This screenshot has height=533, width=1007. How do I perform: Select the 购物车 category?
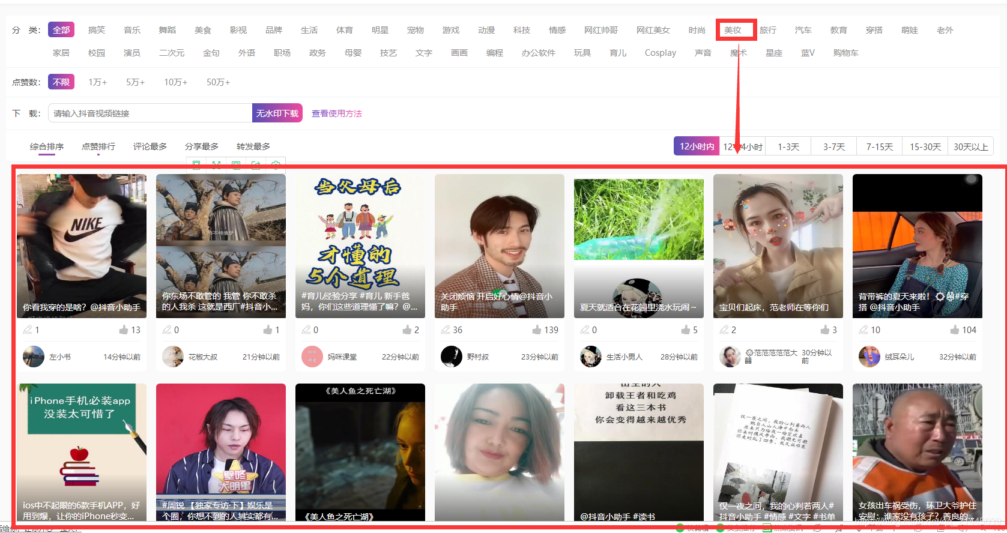(x=845, y=53)
